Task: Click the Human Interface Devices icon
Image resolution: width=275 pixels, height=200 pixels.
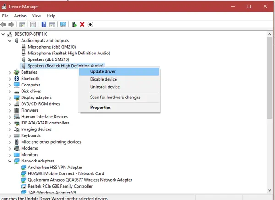Action: (16, 117)
